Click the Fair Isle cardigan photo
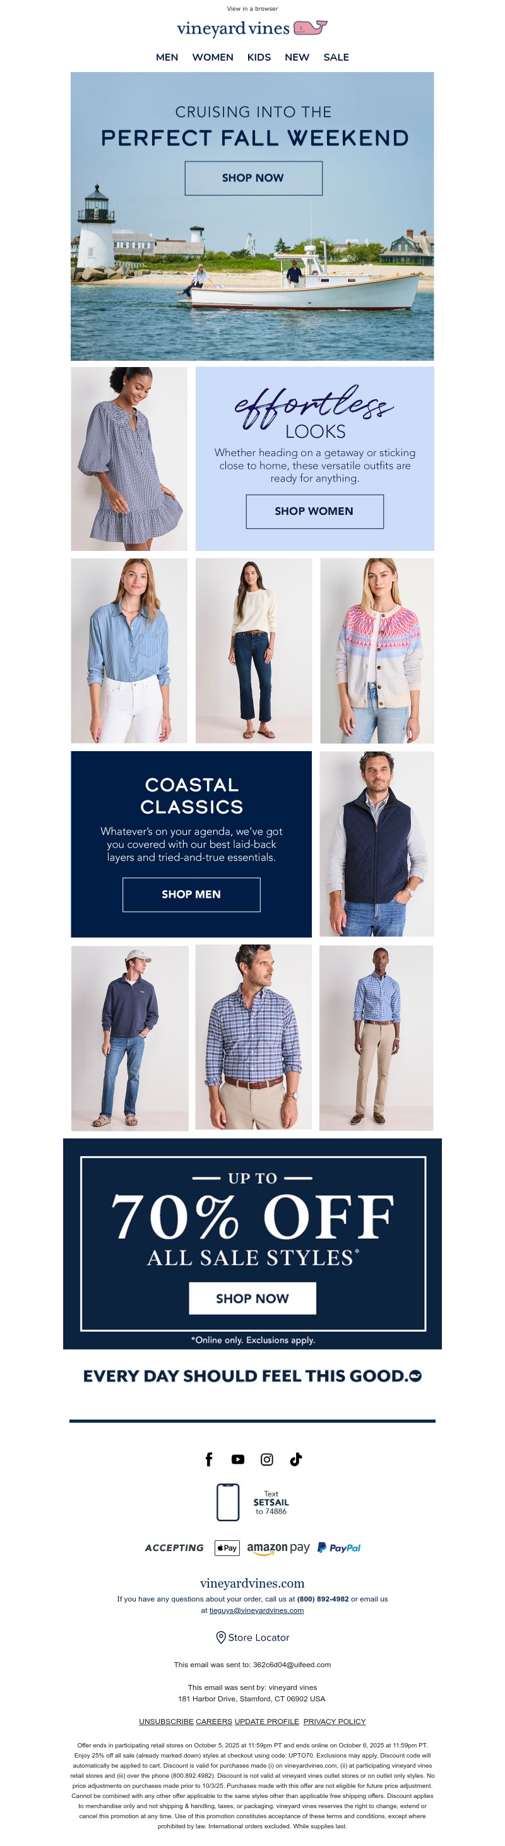The image size is (505, 1846). click(x=377, y=650)
